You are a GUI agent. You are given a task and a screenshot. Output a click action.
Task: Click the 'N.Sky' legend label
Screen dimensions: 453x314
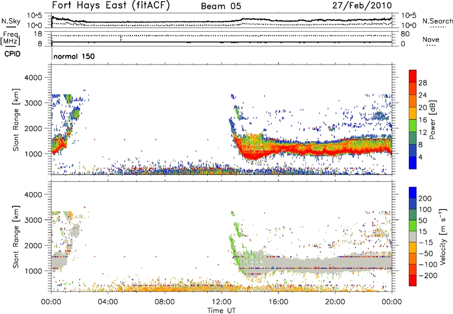point(11,21)
